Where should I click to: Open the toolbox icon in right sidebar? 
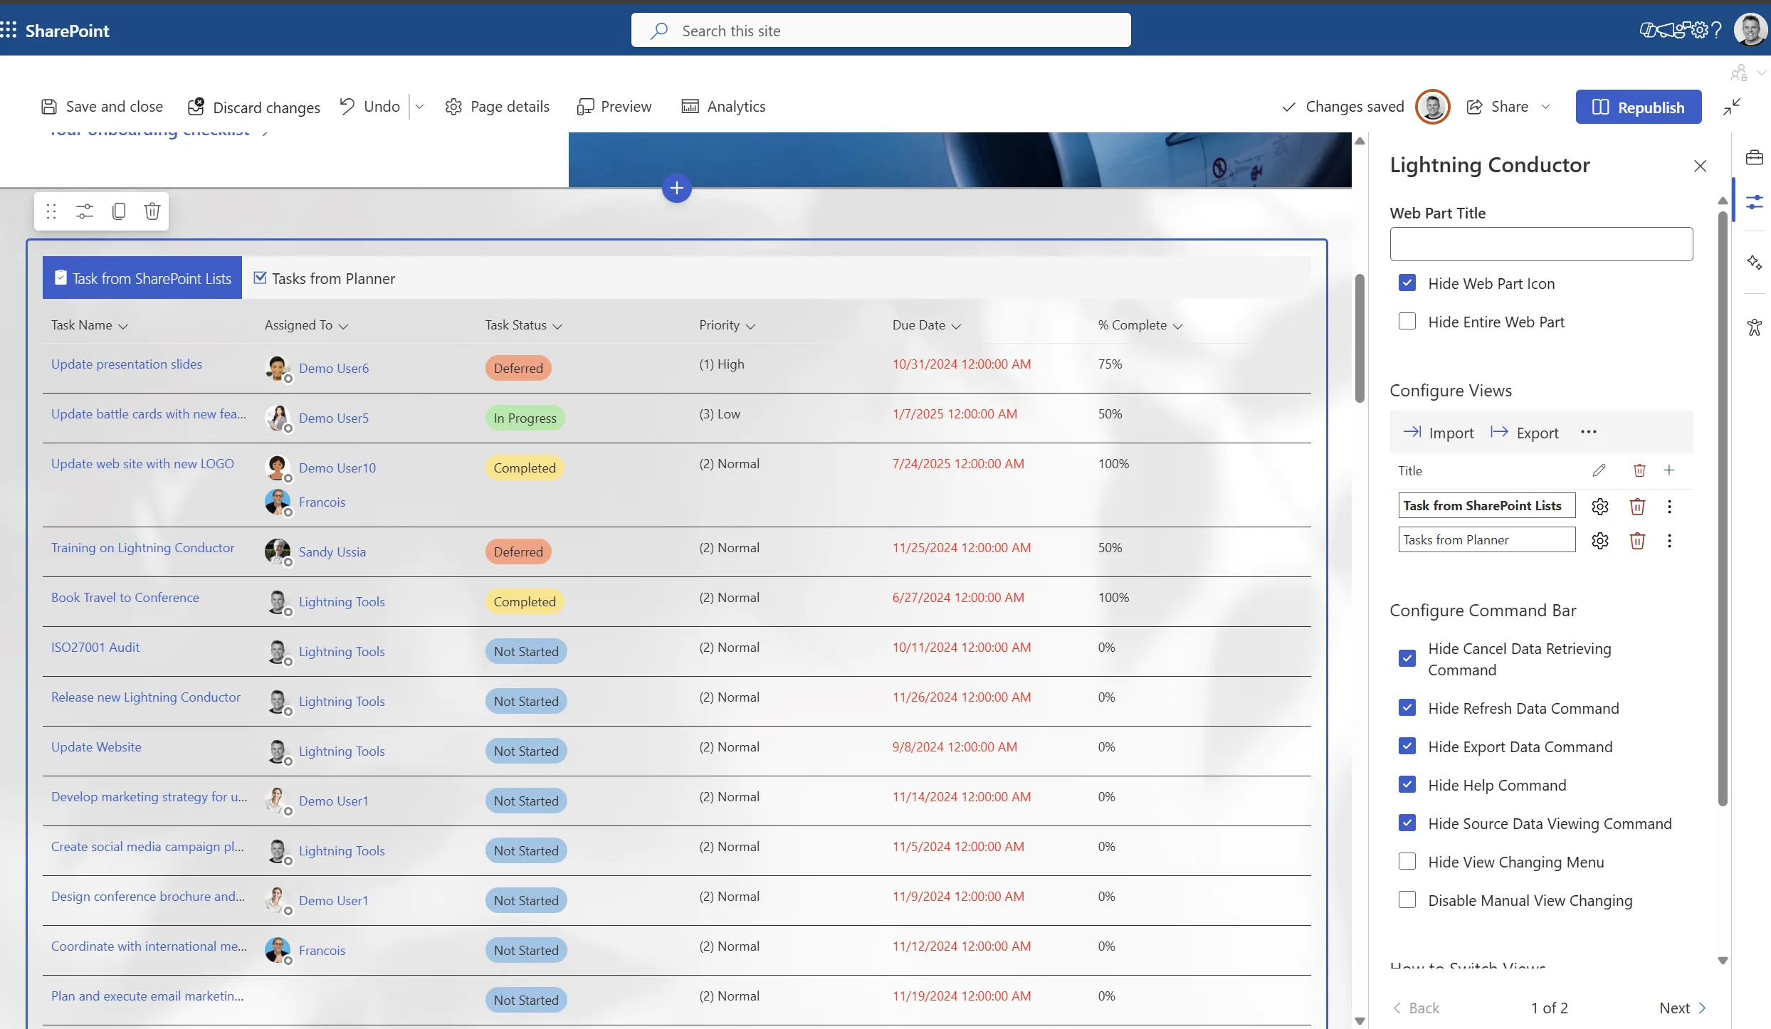[1755, 157]
